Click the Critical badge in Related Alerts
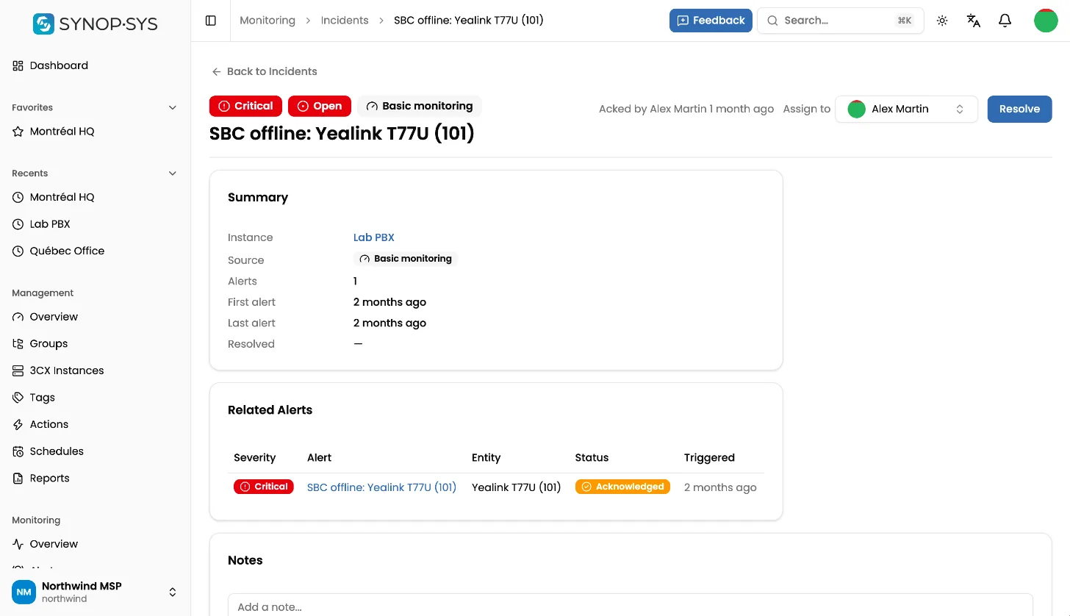Viewport: 1070px width, 616px height. (x=264, y=487)
